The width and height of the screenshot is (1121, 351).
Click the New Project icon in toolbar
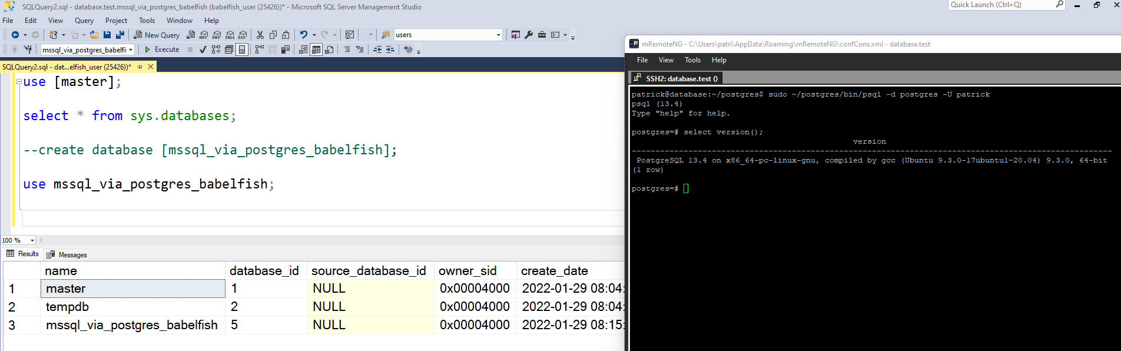pyautogui.click(x=54, y=35)
